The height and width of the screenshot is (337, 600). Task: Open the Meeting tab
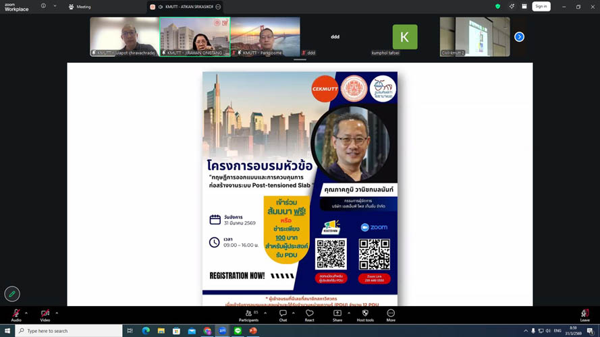pos(80,7)
